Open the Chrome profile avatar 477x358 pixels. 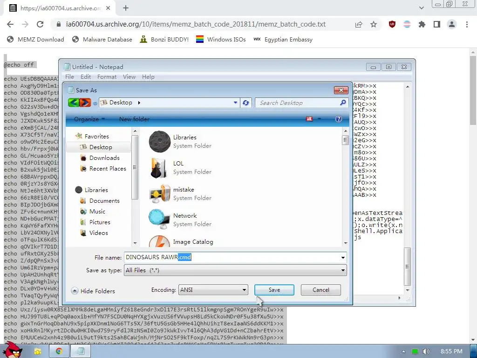point(452,24)
